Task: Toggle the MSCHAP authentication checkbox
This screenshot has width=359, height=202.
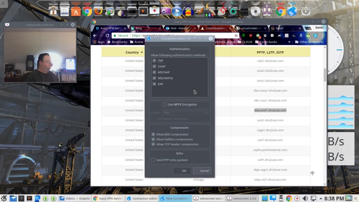Action: [x=154, y=72]
